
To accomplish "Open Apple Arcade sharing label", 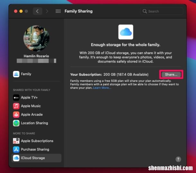I will click(32, 115).
